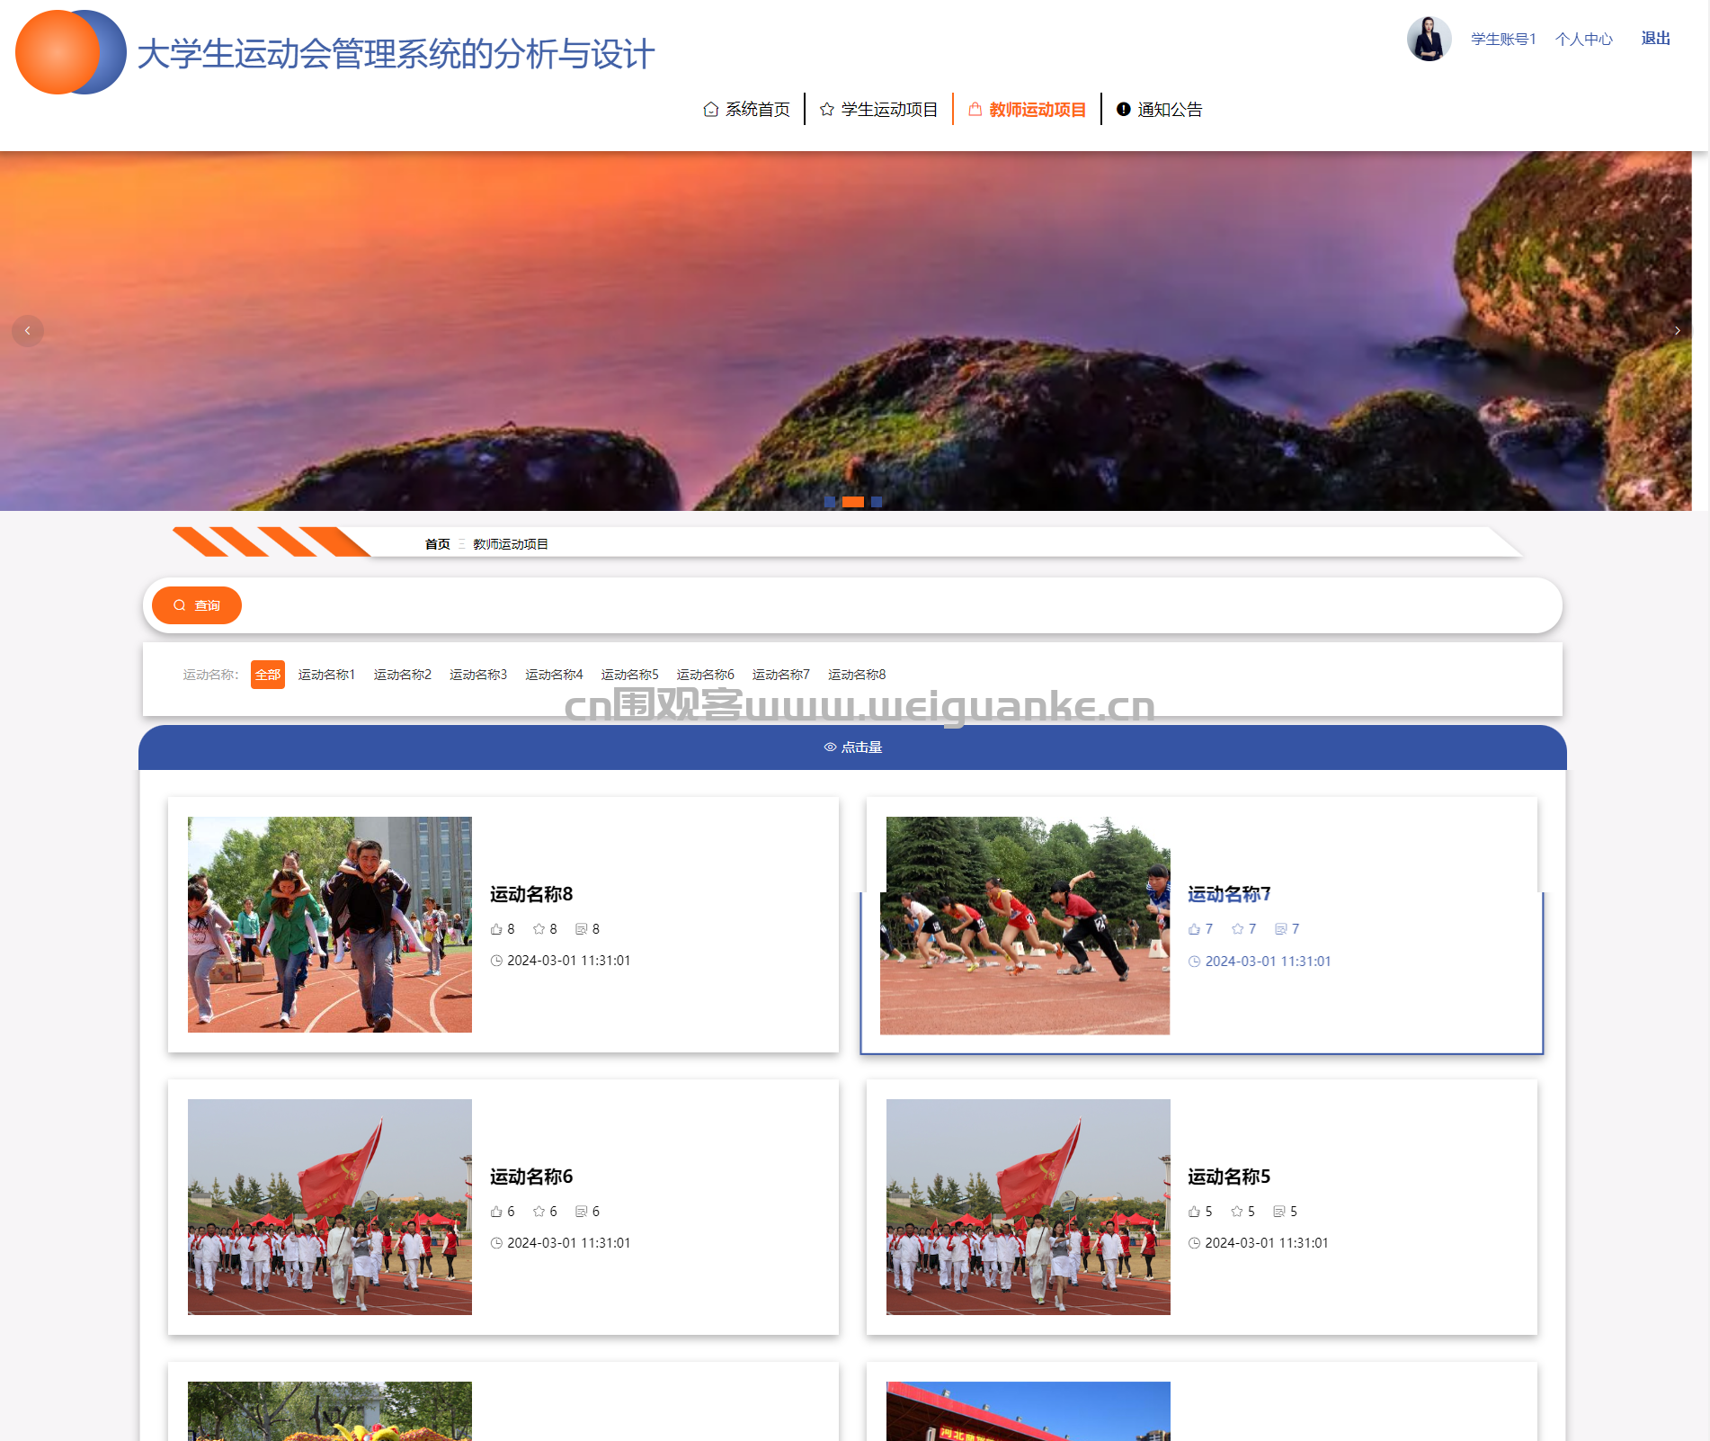Click the 大学生运动会管理系统的分析与设计 site title
The height and width of the screenshot is (1441, 1710).
click(x=396, y=54)
